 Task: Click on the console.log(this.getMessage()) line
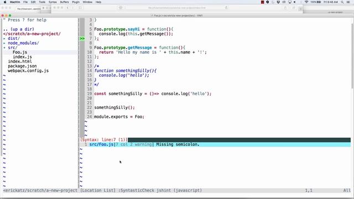click(x=136, y=34)
